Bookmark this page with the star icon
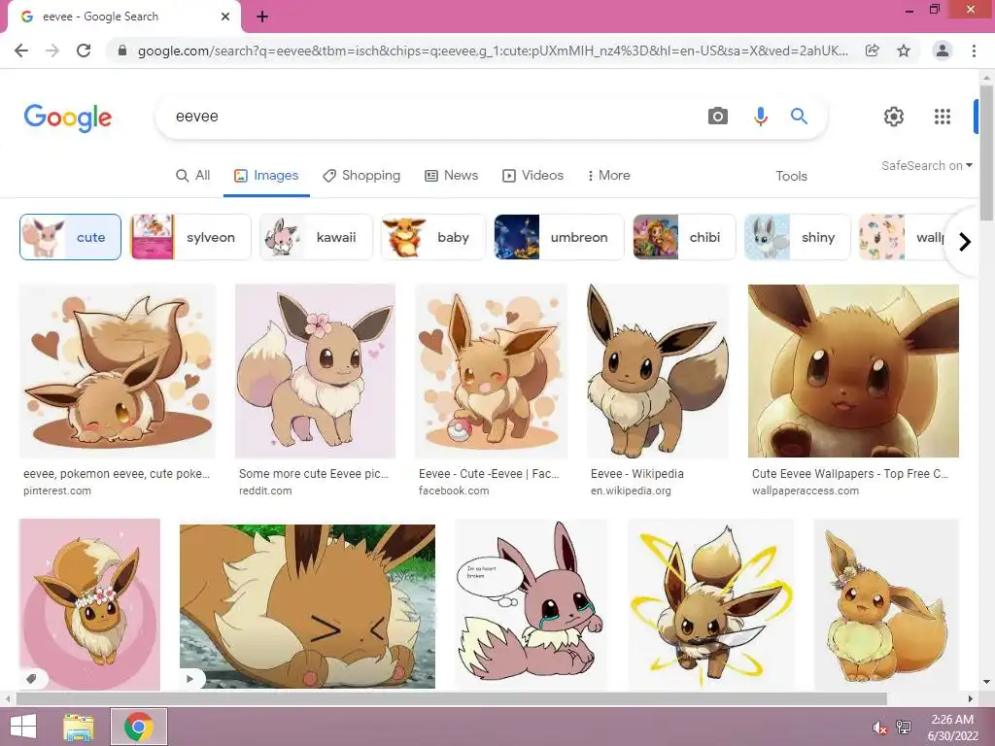Image resolution: width=995 pixels, height=746 pixels. [x=904, y=51]
